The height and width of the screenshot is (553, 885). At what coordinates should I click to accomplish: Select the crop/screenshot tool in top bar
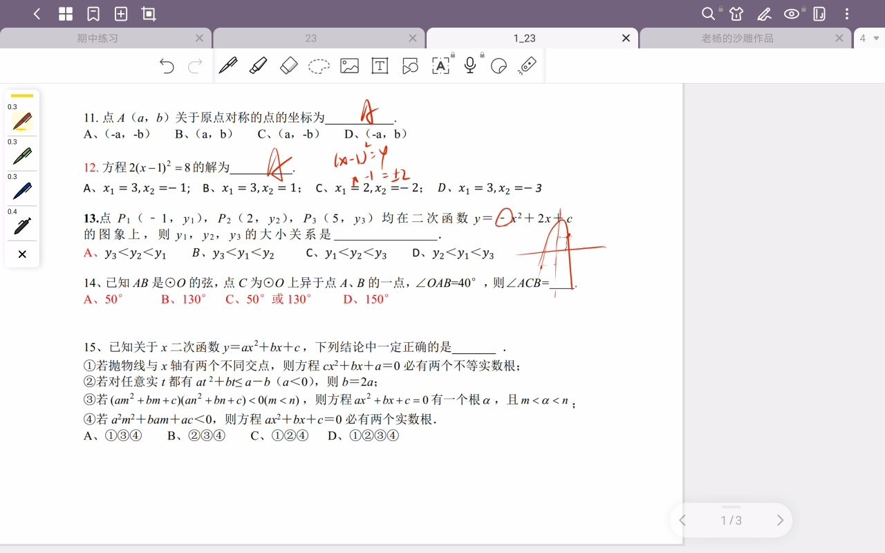tap(149, 14)
